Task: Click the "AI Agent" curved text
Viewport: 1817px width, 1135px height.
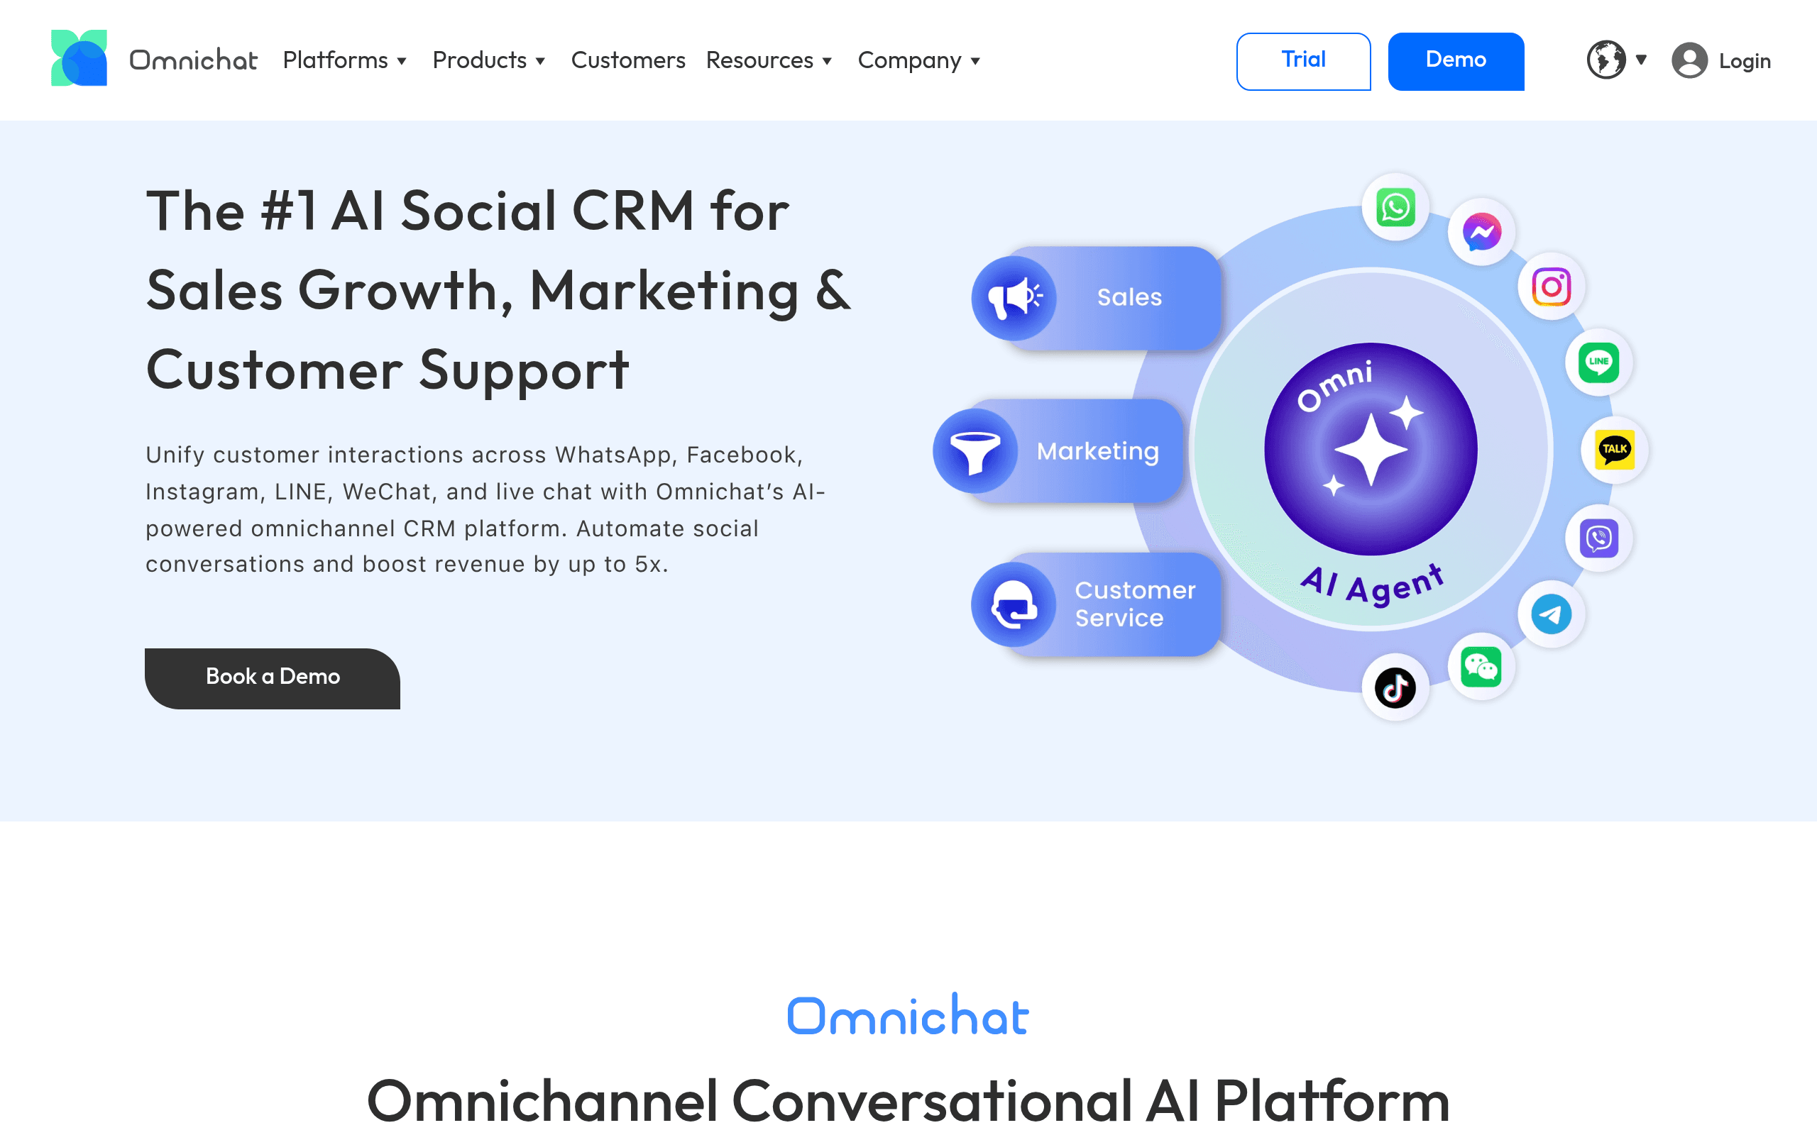Action: point(1371,584)
